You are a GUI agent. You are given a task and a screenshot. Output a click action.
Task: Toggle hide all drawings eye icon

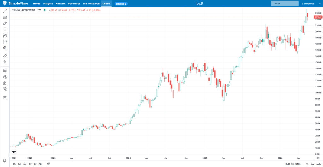[x=5, y=89]
